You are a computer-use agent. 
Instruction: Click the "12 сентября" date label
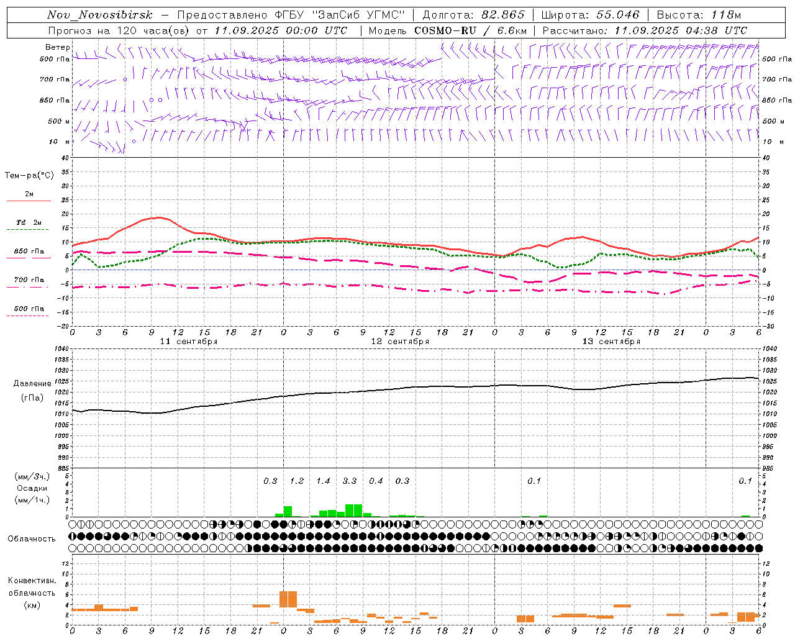pos(400,342)
